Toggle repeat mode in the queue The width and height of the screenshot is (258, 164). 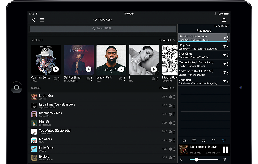point(223,140)
